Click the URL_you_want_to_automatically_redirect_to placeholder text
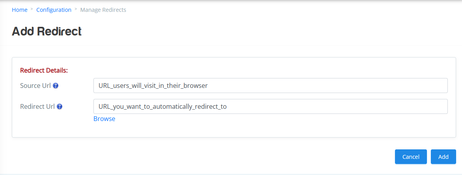 tap(163, 107)
